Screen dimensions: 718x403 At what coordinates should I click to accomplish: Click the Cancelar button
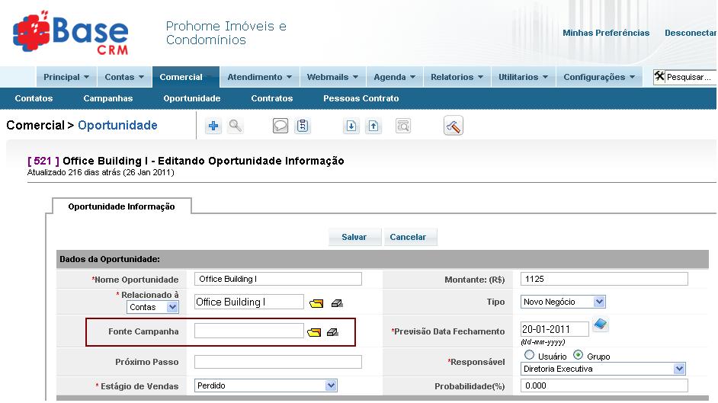point(408,237)
